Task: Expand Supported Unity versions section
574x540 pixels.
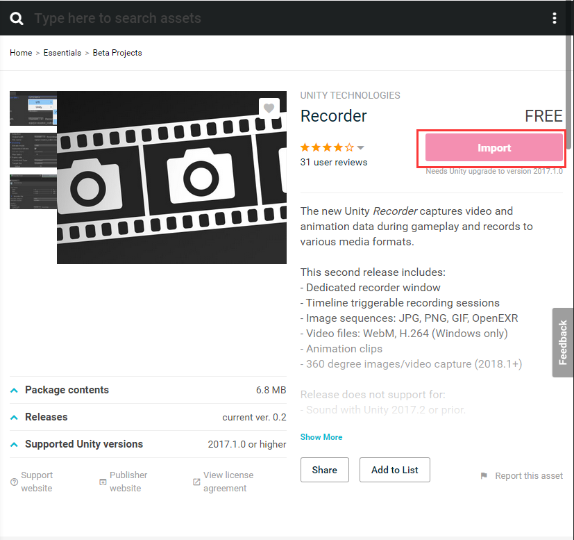Action: point(148,444)
